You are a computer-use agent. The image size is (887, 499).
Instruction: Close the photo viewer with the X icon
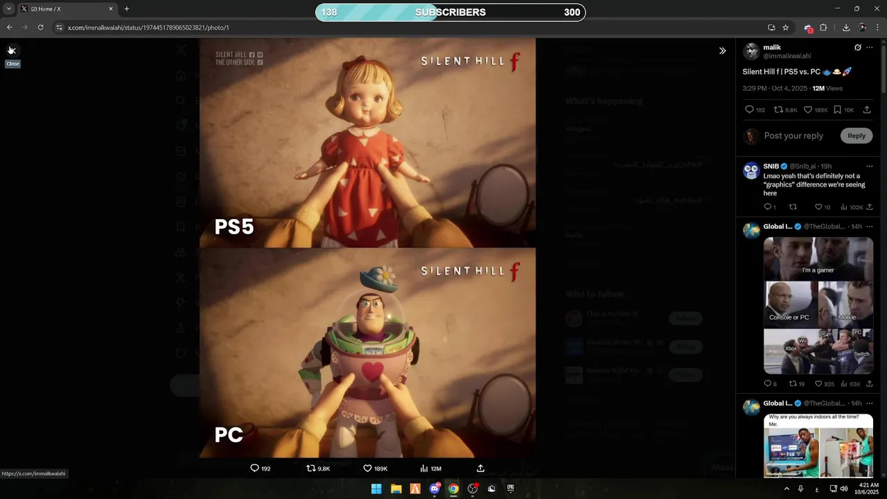pyautogui.click(x=12, y=50)
